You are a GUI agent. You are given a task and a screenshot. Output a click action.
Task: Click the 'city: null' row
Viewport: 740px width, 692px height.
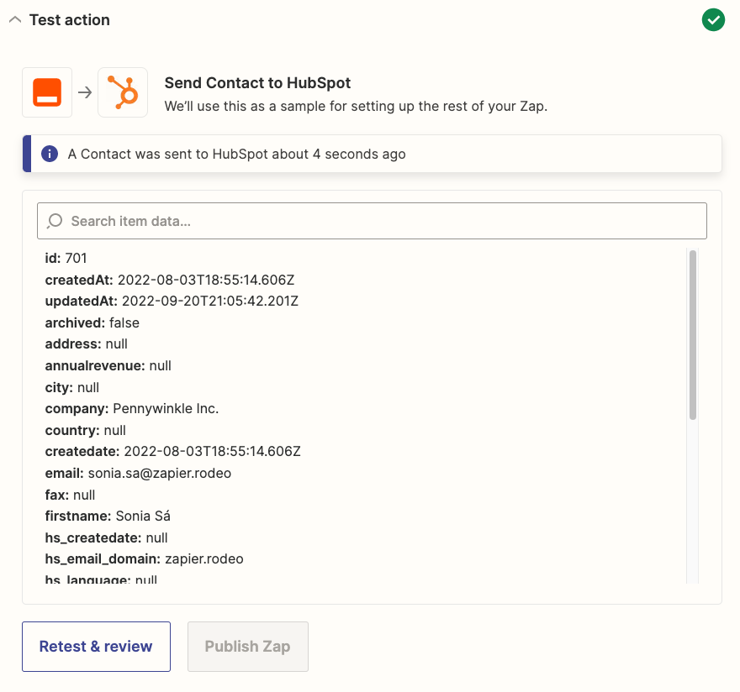pyautogui.click(x=72, y=387)
